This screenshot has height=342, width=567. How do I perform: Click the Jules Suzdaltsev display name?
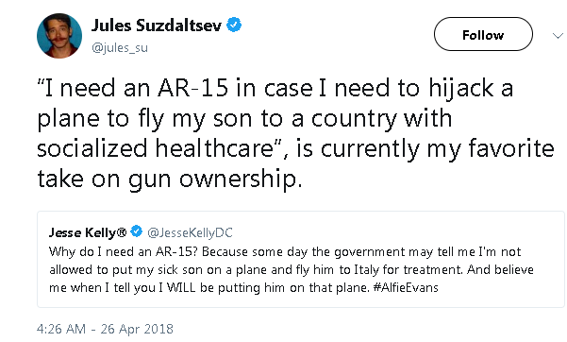click(x=157, y=26)
